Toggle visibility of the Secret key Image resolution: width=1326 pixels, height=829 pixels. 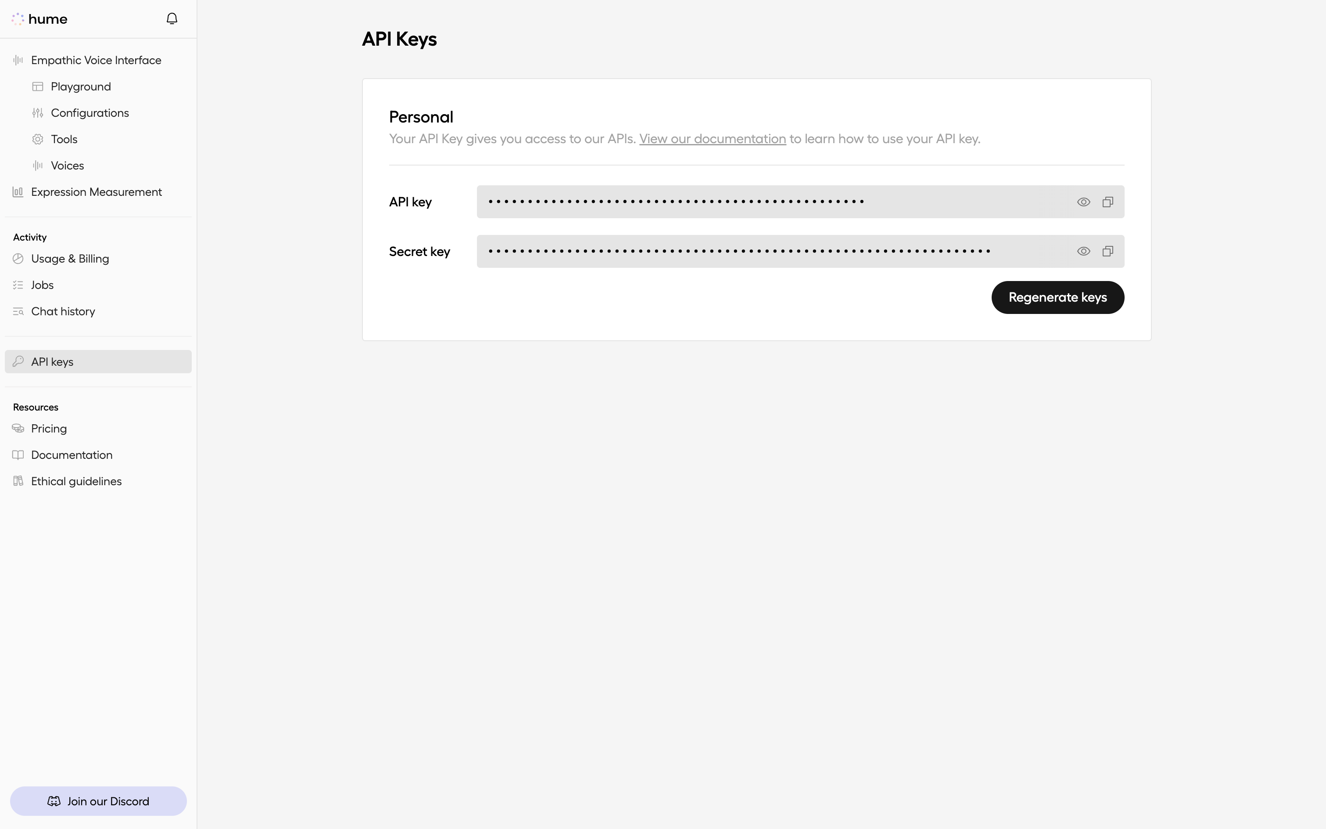pos(1084,251)
